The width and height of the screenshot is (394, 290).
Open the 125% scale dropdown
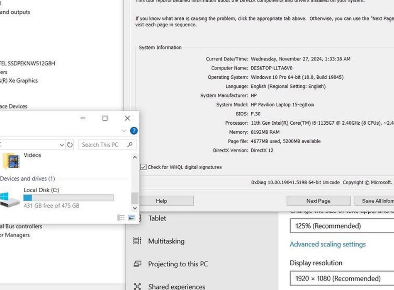coord(341,226)
